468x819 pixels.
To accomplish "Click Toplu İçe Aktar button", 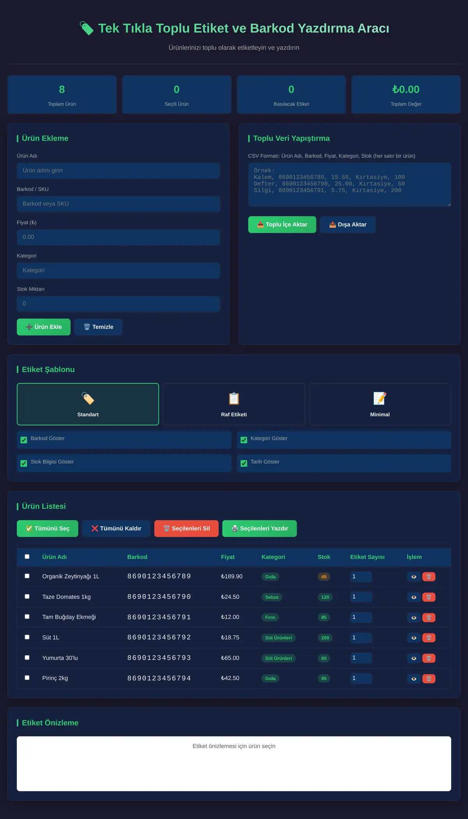I will (x=282, y=224).
